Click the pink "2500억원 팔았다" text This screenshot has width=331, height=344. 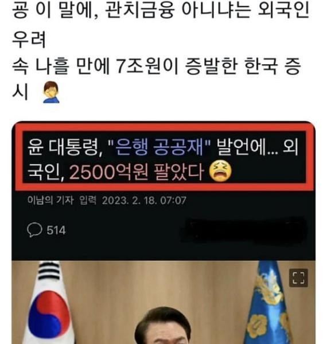pos(137,173)
